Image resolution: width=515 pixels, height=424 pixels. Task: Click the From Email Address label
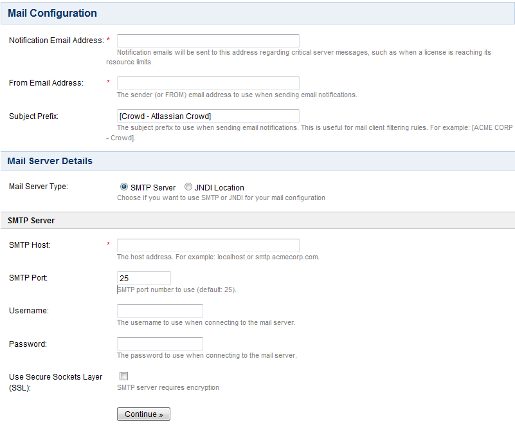pyautogui.click(x=46, y=83)
